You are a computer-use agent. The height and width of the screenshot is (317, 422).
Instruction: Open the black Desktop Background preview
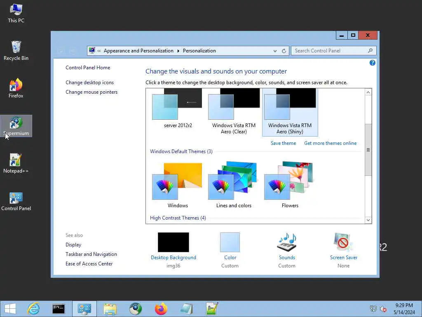(173, 242)
